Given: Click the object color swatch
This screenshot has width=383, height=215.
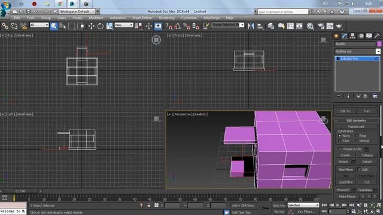Looking at the screenshot, I should click(x=379, y=44).
